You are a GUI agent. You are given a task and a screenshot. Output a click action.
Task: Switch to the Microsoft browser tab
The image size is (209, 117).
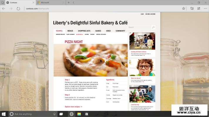click(51, 3)
